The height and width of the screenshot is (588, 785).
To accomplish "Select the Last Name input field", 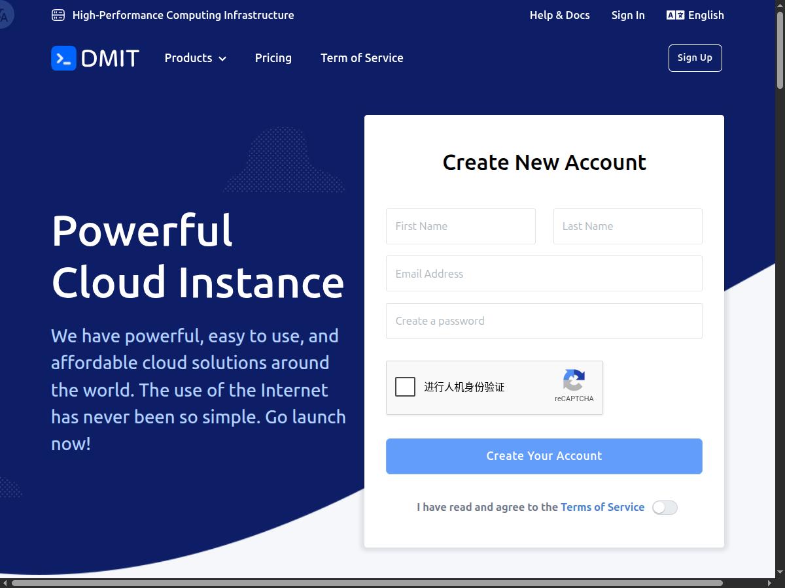I will [627, 226].
